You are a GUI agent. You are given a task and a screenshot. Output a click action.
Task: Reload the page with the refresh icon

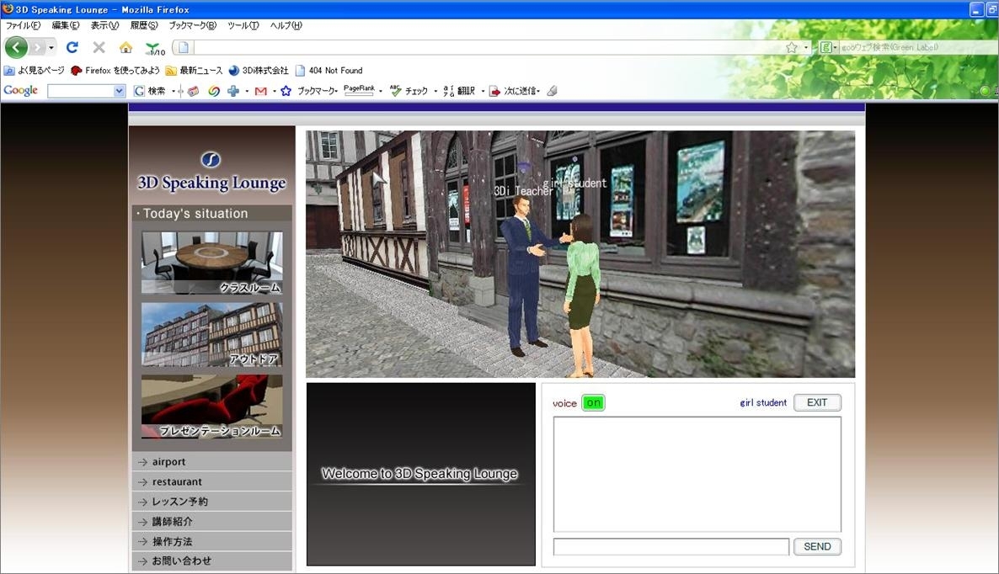click(72, 47)
